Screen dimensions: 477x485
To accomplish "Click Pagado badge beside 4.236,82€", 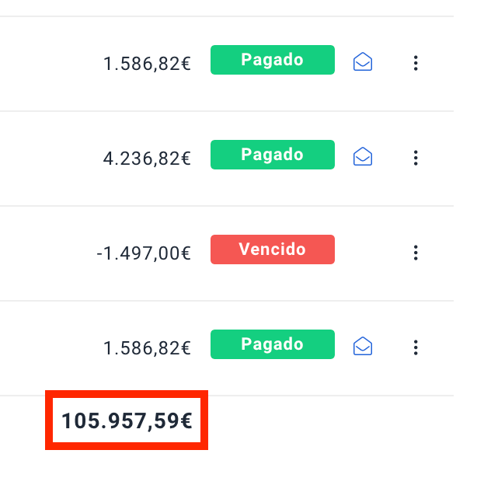I will click(x=272, y=155).
